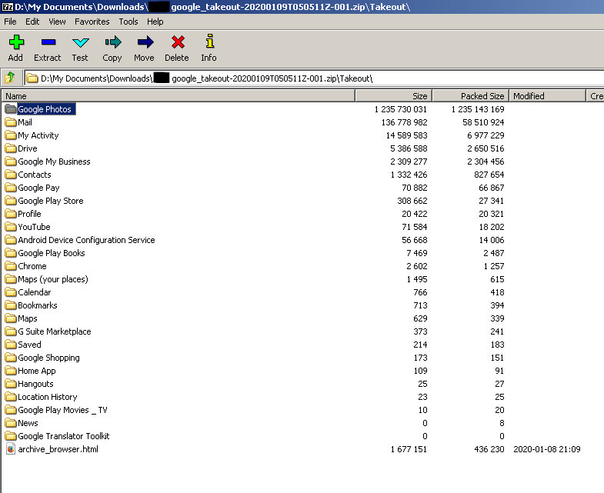The width and height of the screenshot is (604, 493).
Task: Sort by Packed Size column header
Action: click(470, 96)
